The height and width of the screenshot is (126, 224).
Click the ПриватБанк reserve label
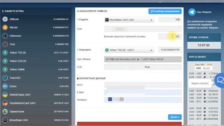[17, 112]
